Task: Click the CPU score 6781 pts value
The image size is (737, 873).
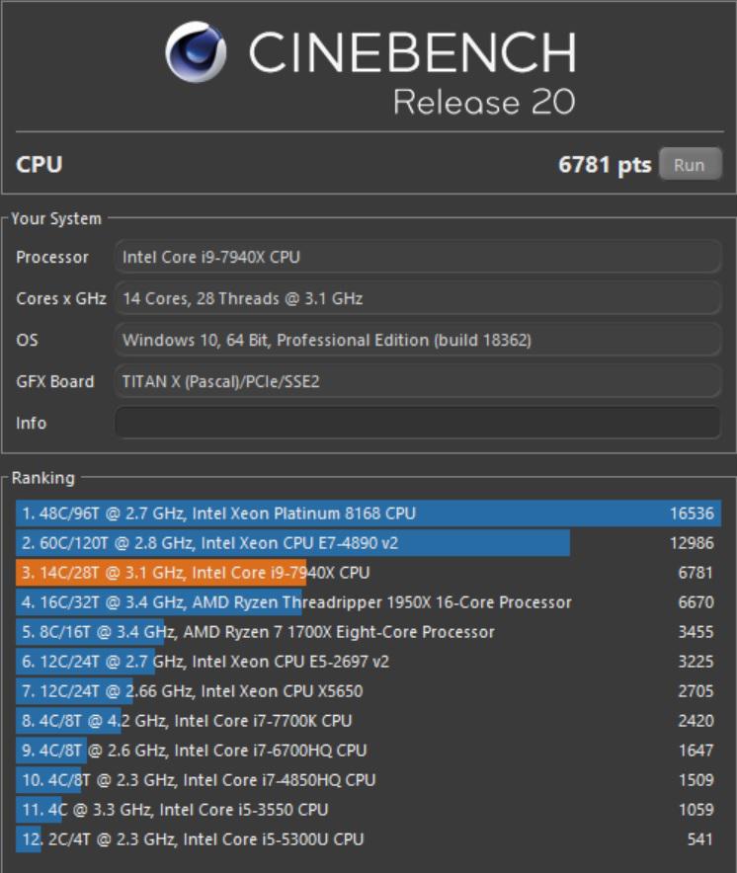Action: click(604, 165)
